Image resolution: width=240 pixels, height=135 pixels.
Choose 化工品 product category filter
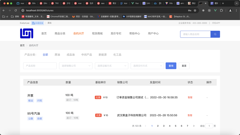(x=117, y=55)
